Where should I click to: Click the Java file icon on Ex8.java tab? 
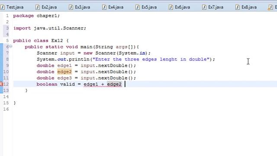point(238,7)
